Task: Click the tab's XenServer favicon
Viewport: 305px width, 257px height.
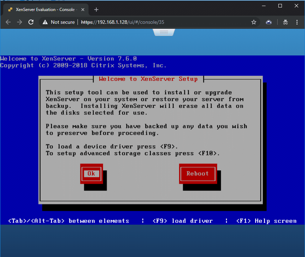Action: coord(10,10)
